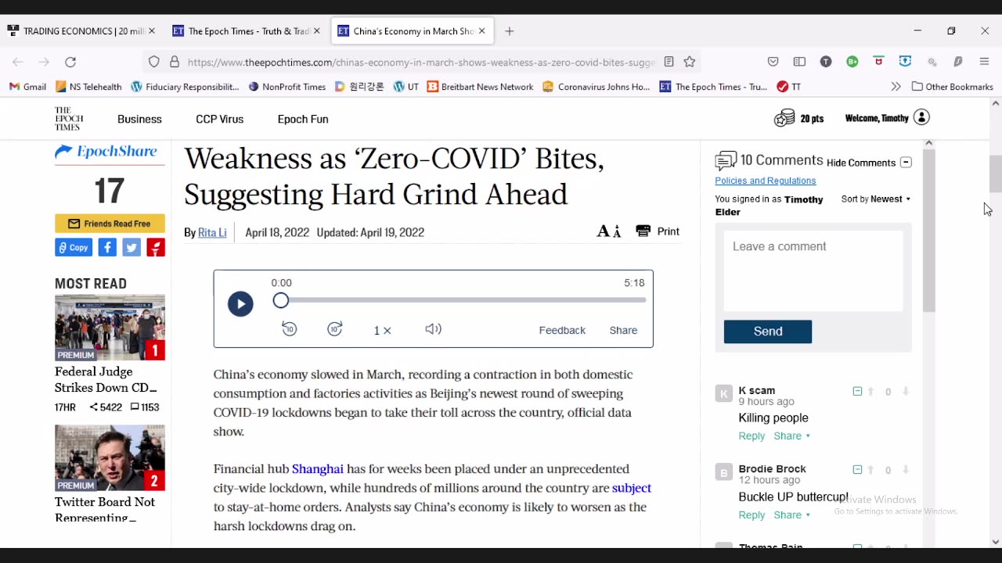Share article on Facebook

coord(107,248)
